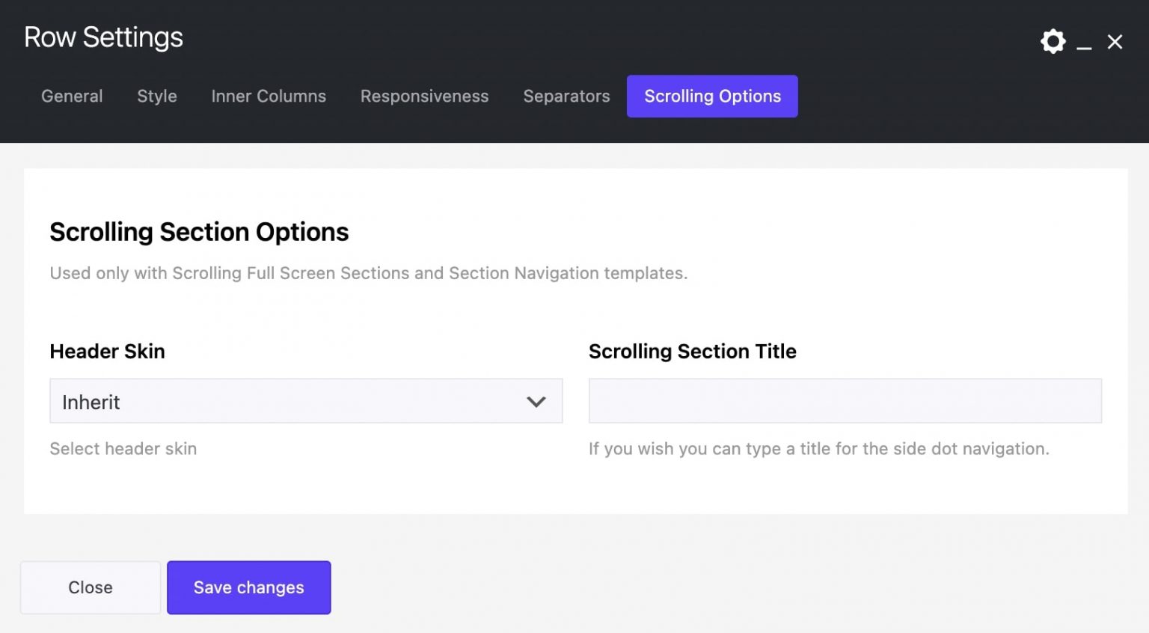Click inside the Scrolling Section Title field
This screenshot has width=1149, height=633.
tap(845, 400)
